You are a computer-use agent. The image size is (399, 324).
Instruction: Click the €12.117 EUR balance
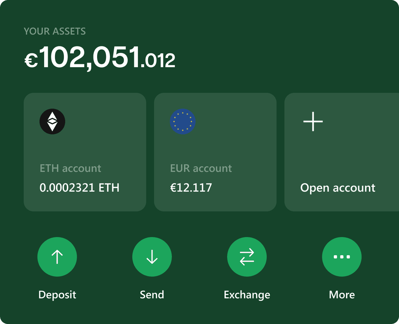191,188
